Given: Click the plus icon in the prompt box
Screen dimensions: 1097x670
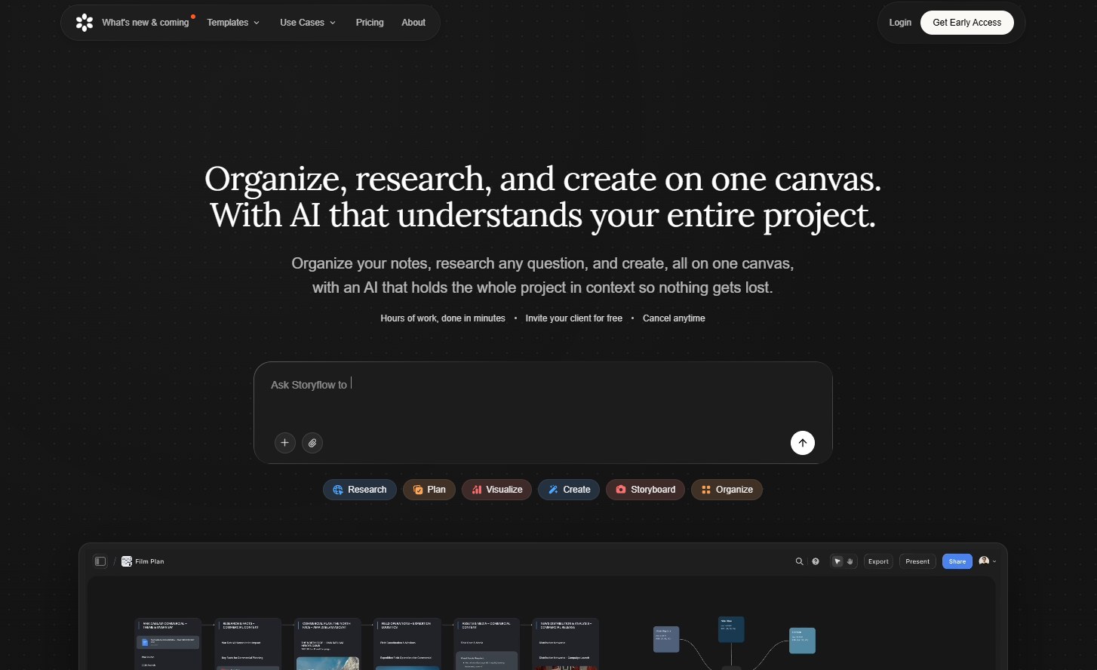Looking at the screenshot, I should click(284, 443).
